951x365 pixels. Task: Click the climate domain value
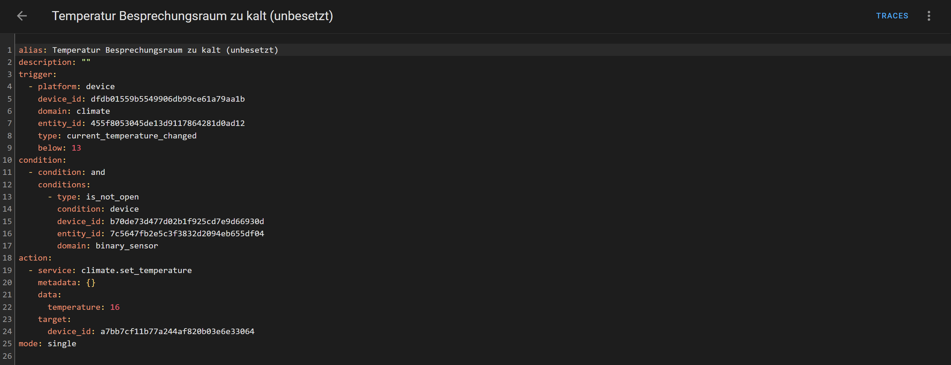pyautogui.click(x=93, y=111)
